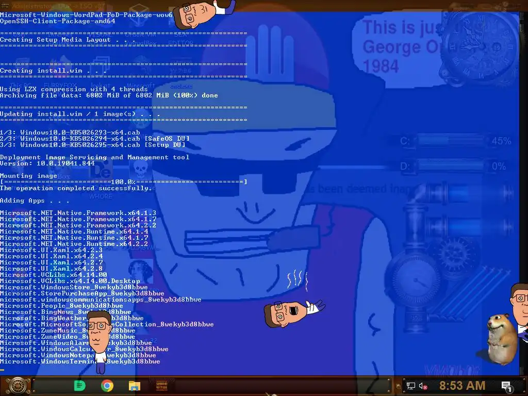This screenshot has height=396, width=528.
Task: Click 'Microsoft.NET.Native.Framework.x64.2.2' line
Action: tap(78, 225)
